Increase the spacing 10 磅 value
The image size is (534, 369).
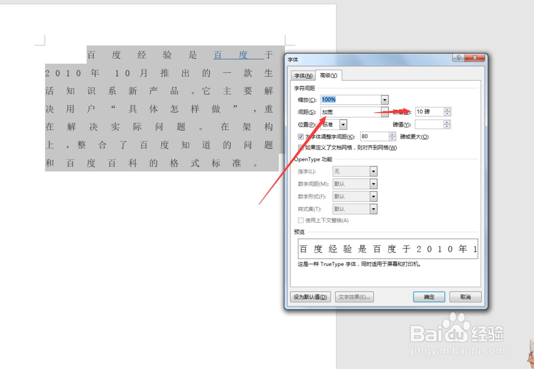click(x=447, y=109)
